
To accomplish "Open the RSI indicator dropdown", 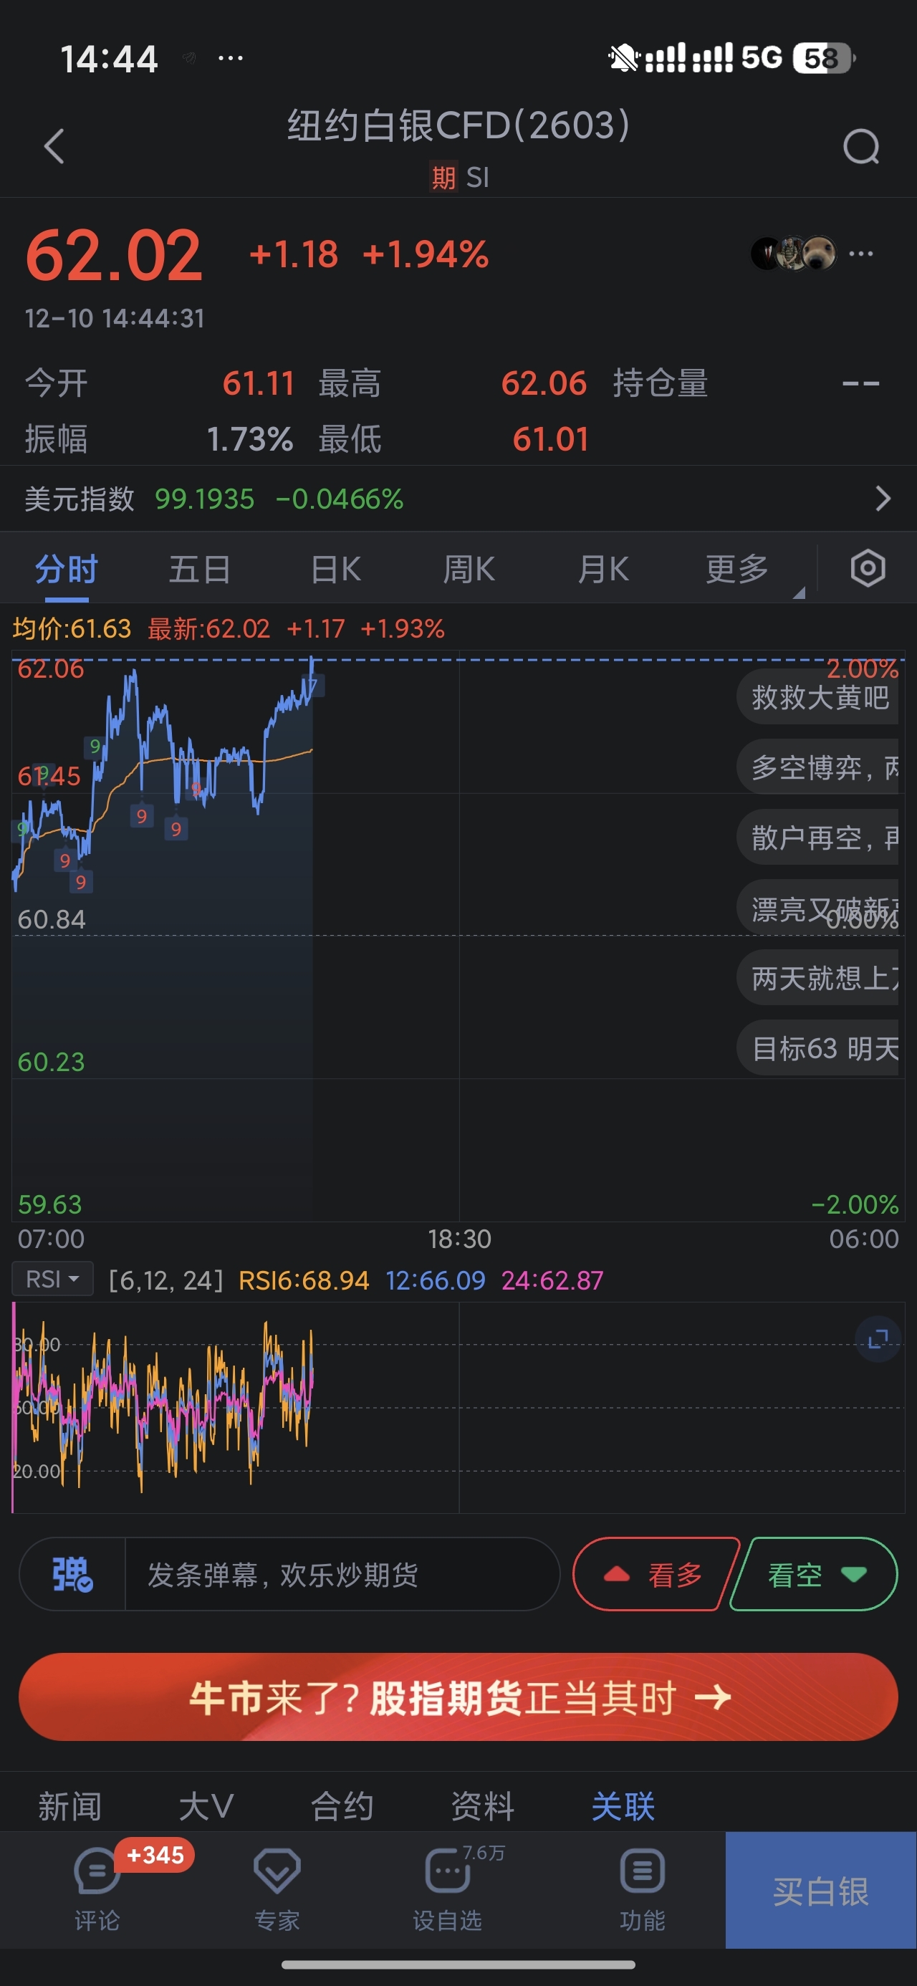I will tap(52, 1279).
